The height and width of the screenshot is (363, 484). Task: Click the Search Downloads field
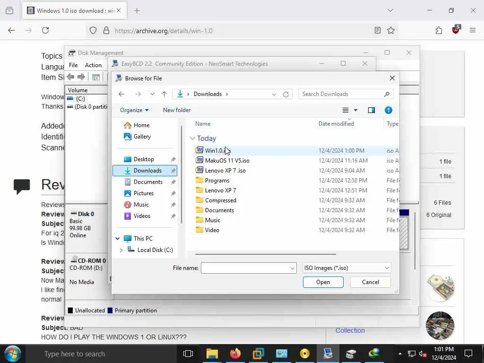coord(346,94)
